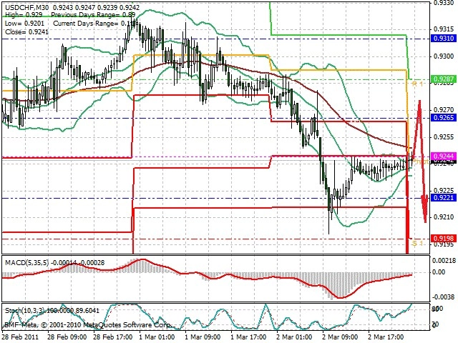Screen dimensions: 458x343
Task: Click the 28 Feb 17:00 time marker
Action: pyautogui.click(x=113, y=337)
